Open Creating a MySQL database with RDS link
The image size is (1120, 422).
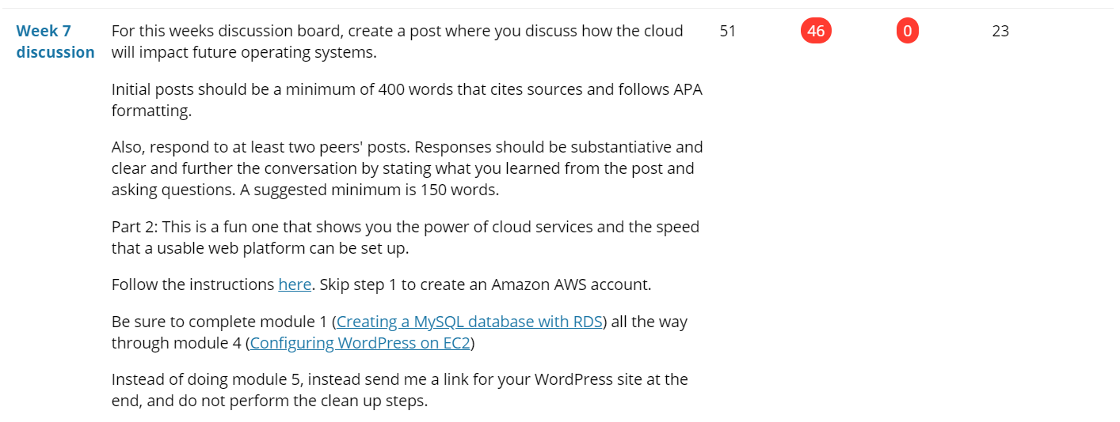click(x=470, y=322)
